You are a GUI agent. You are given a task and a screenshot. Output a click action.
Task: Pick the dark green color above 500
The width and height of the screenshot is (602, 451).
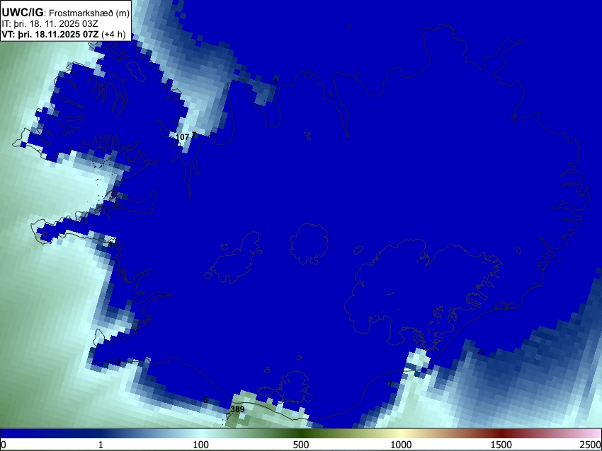[301, 433]
